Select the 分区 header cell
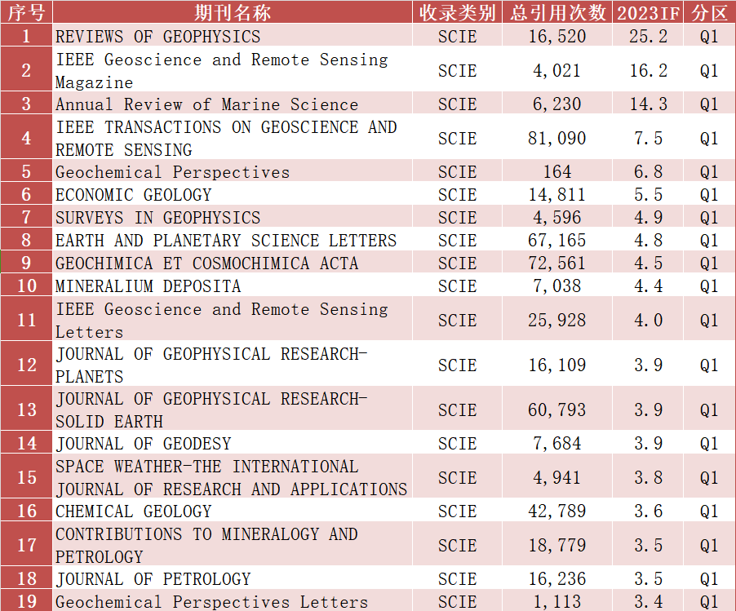 [x=709, y=12]
